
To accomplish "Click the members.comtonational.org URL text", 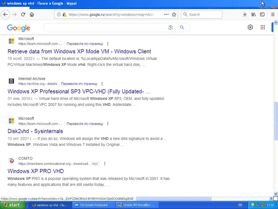I will [54, 164].
